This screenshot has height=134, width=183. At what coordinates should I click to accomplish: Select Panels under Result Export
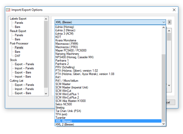pyautogui.click(x=19, y=35)
